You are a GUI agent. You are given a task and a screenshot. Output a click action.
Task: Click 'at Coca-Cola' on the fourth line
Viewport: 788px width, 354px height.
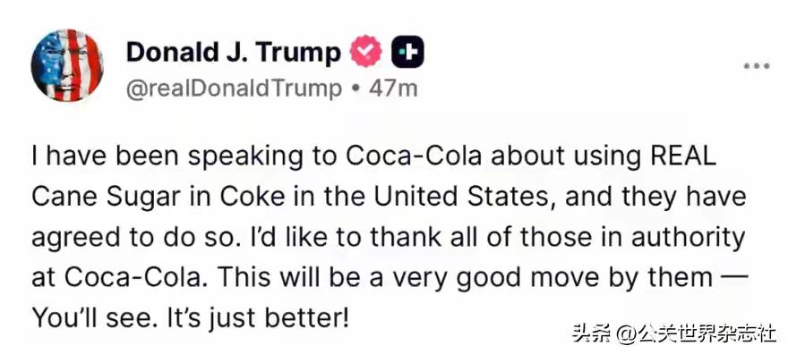click(x=120, y=278)
